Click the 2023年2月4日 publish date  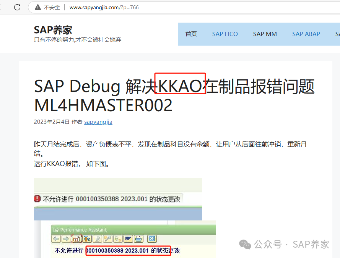coord(52,122)
